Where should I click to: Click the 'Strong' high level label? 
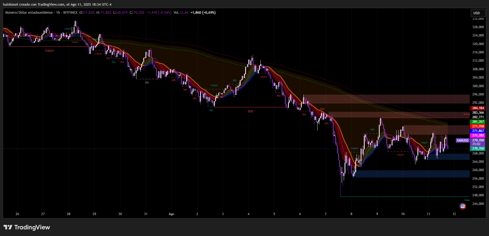pyautogui.click(x=466, y=114)
